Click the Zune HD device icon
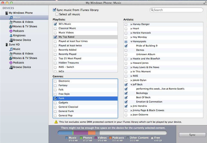This screenshot has width=207, height=143. tap(7, 44)
